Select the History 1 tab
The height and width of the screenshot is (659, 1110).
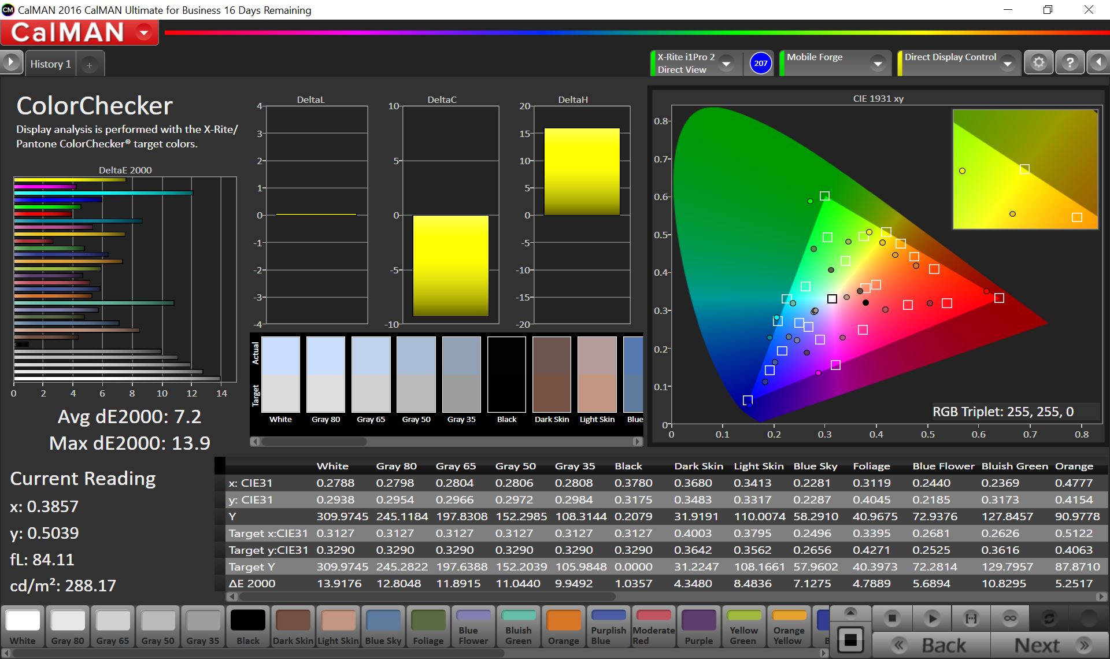[x=51, y=64]
